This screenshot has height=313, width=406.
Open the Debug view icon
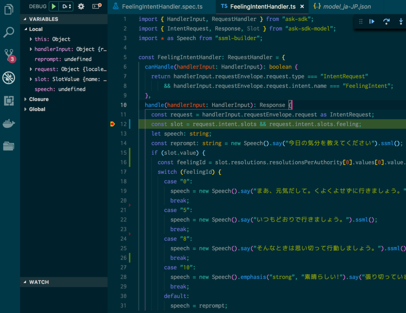(9, 78)
